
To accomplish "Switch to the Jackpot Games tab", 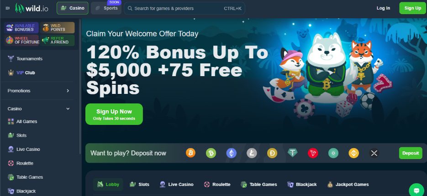I will 348,184.
